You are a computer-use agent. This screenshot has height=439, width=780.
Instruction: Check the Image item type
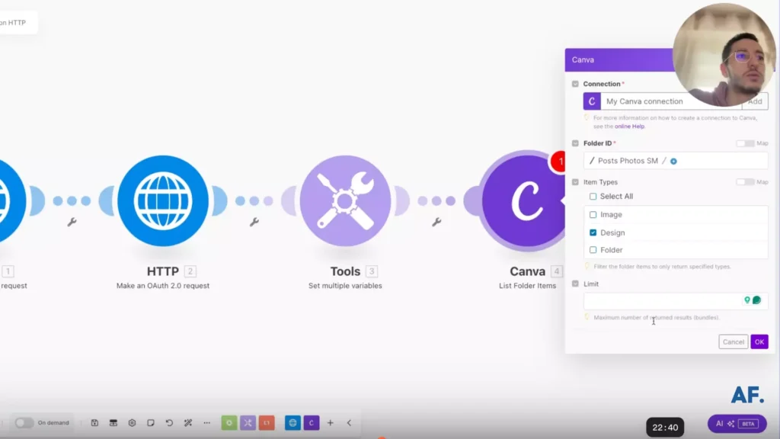point(593,214)
